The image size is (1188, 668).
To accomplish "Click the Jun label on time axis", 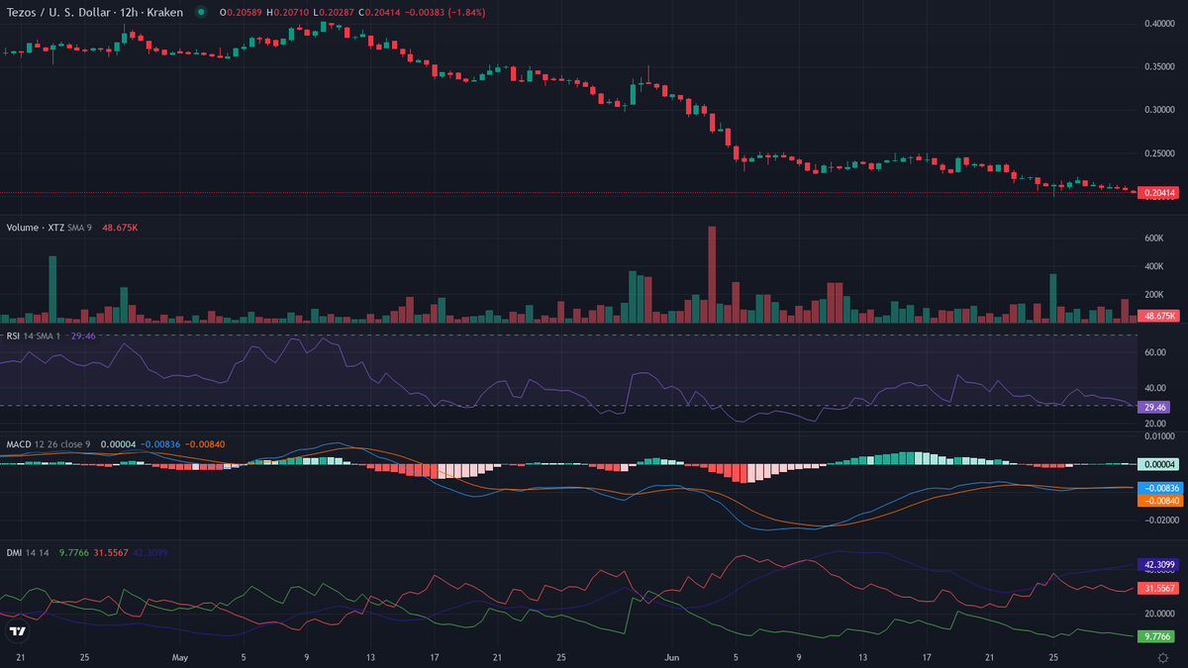I will [673, 657].
